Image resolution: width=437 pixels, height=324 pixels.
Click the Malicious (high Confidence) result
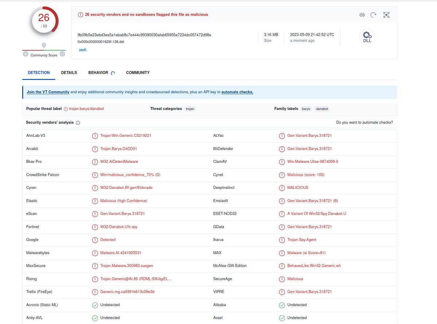click(124, 201)
